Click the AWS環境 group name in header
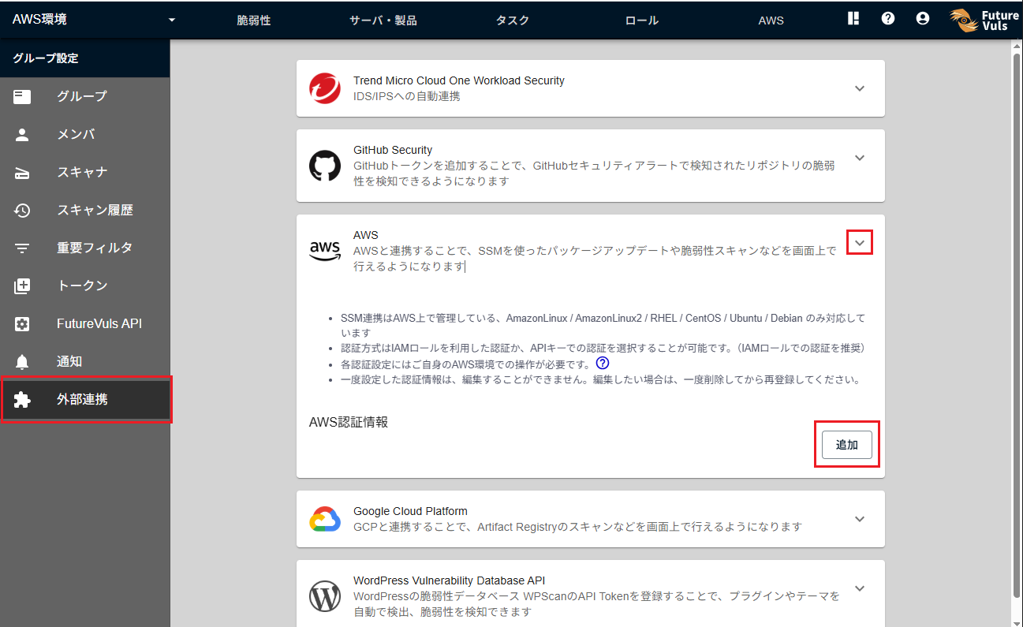This screenshot has height=627, width=1023. (39, 20)
